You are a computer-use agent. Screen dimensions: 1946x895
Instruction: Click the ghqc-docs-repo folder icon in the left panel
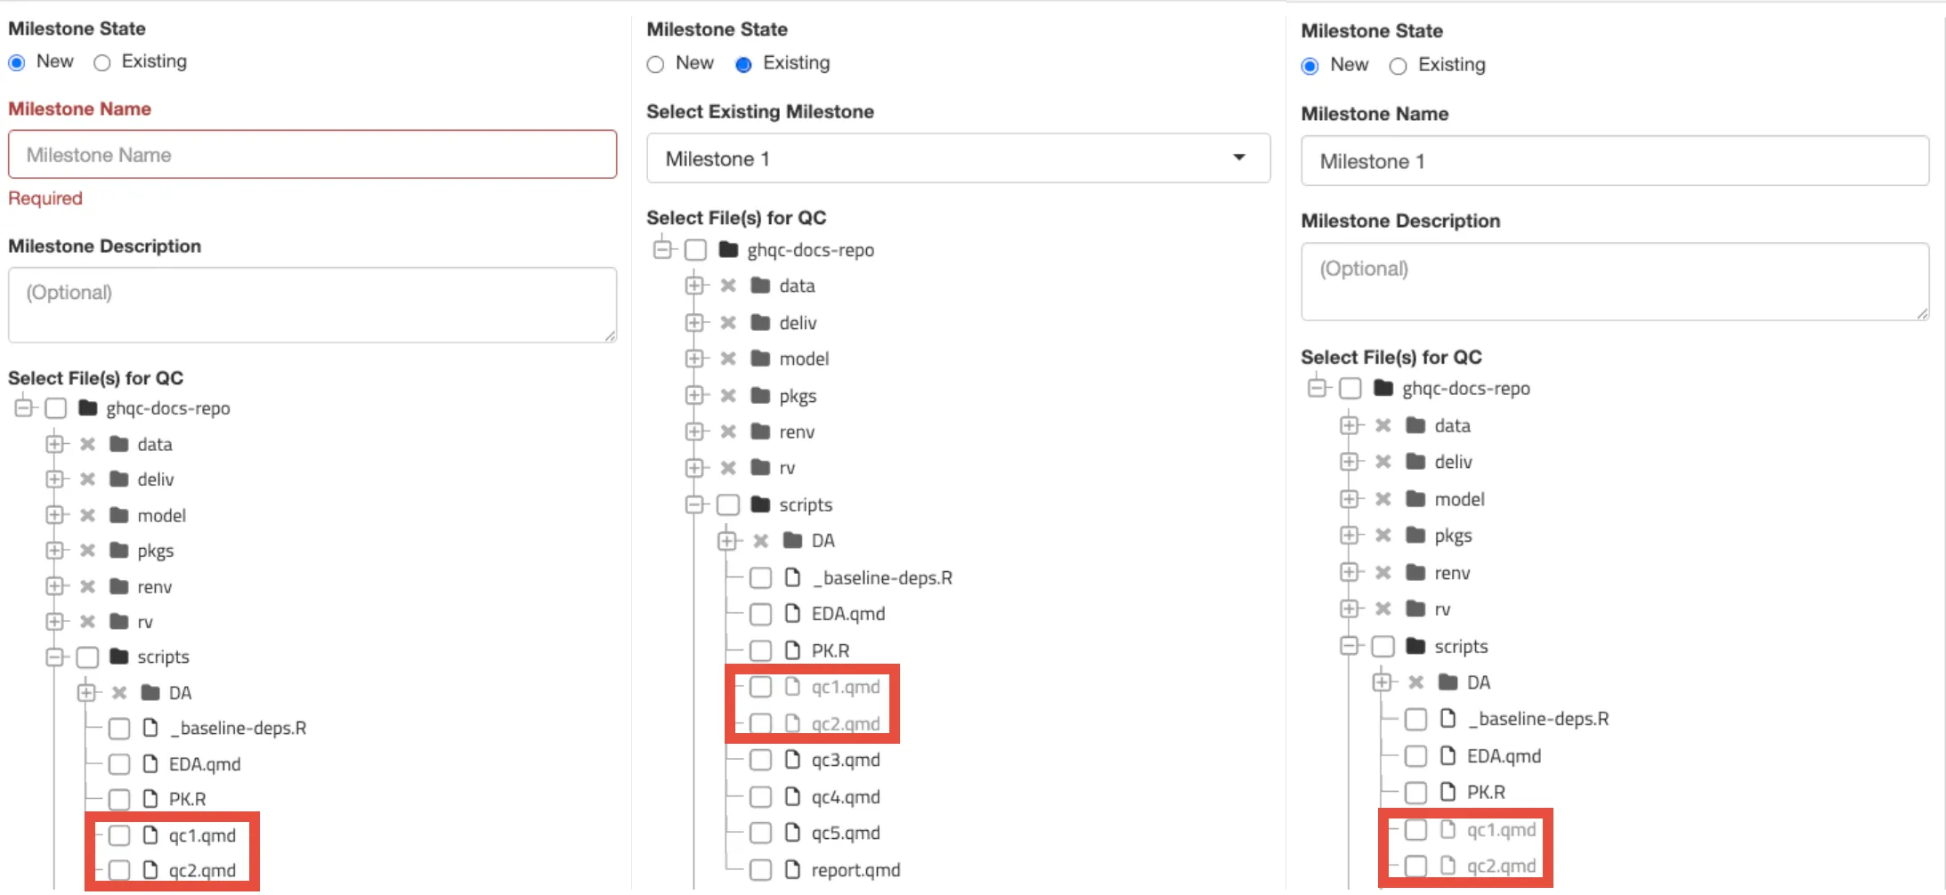pyautogui.click(x=87, y=408)
